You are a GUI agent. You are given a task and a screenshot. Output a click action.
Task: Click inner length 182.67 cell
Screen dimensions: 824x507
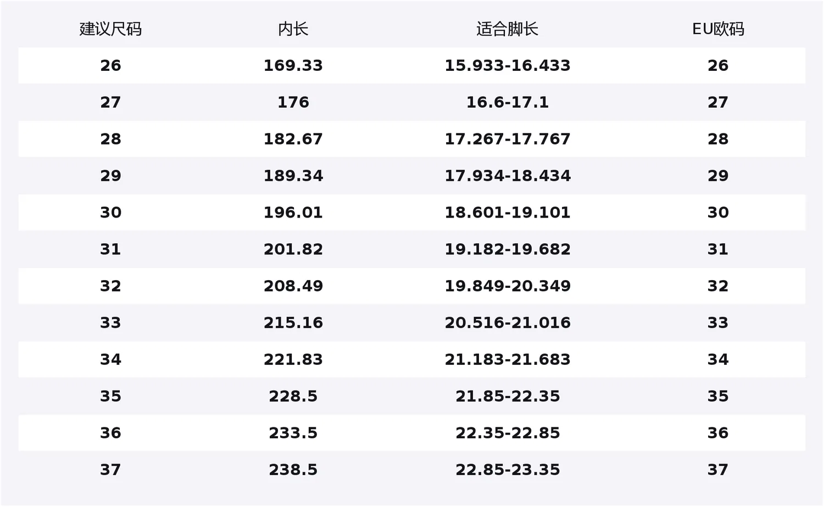pos(293,139)
